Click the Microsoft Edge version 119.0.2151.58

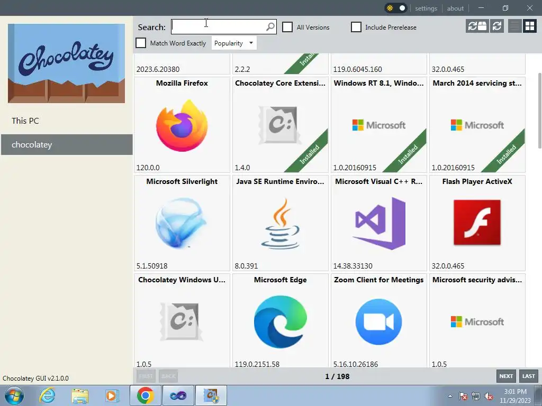coord(257,364)
